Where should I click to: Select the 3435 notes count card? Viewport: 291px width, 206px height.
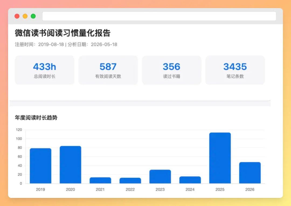235,70
